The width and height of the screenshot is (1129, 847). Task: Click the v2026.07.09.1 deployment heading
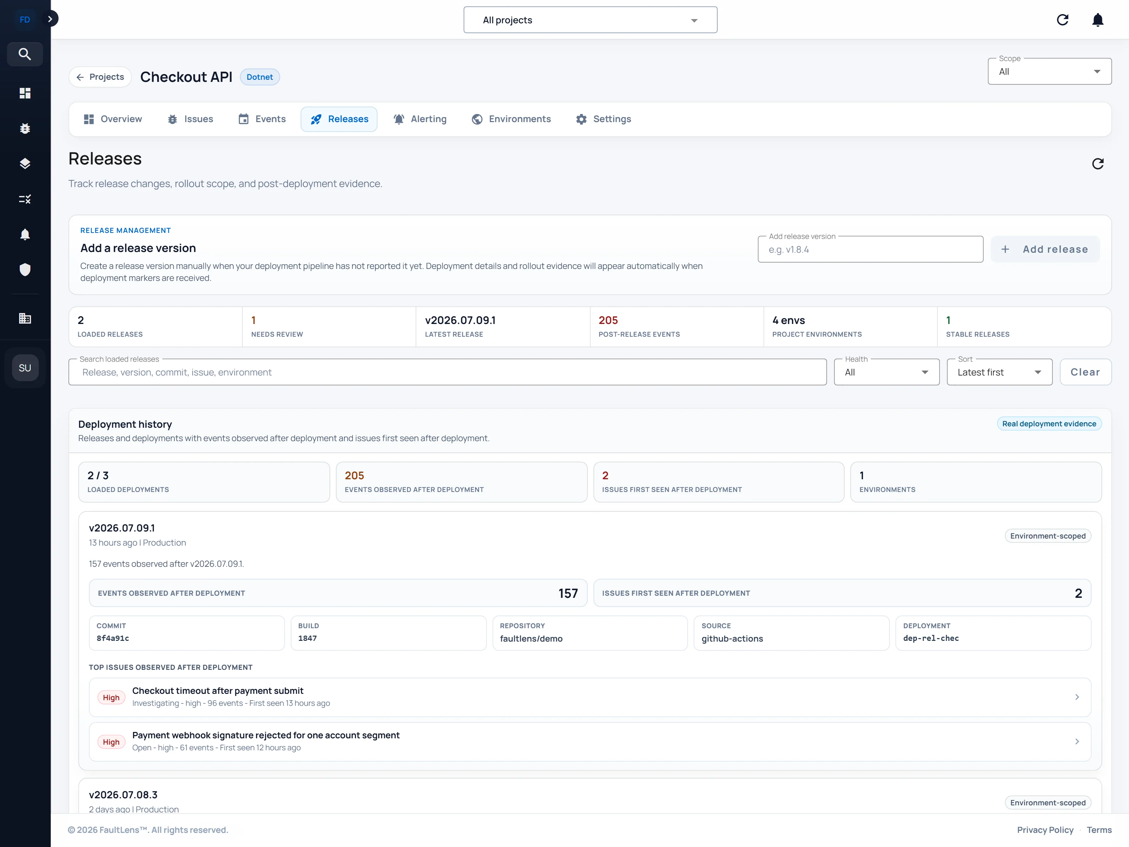pos(122,528)
